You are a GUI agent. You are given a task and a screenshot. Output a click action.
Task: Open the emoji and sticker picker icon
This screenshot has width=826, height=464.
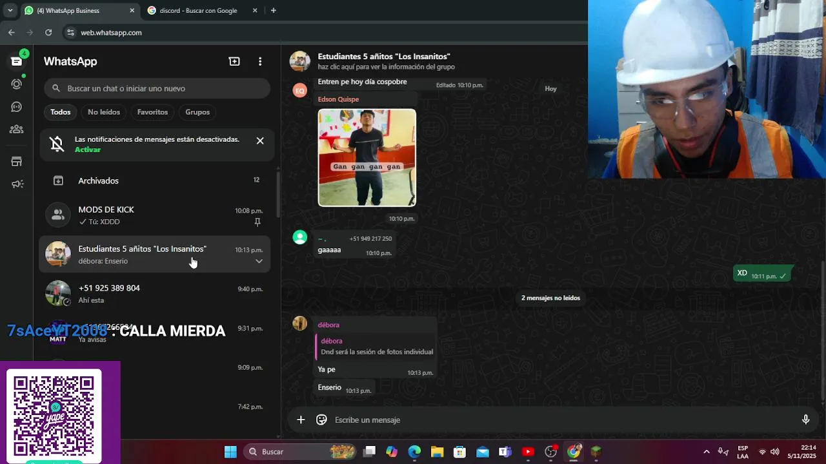click(321, 420)
